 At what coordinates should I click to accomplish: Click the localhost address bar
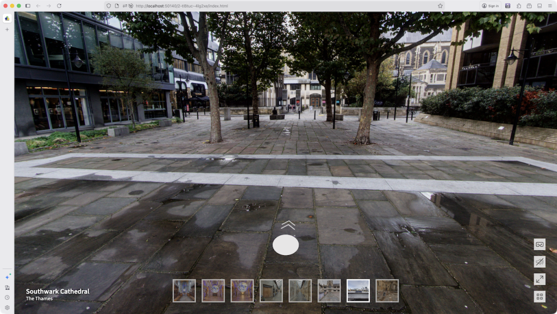(272, 6)
